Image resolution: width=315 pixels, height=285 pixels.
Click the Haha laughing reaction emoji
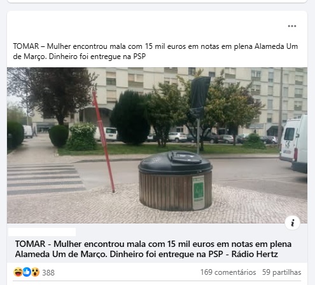[18, 272]
